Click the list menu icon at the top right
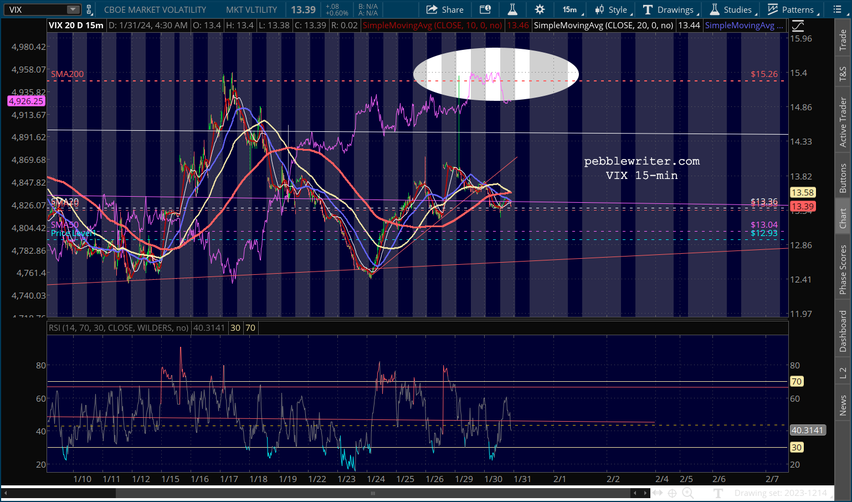 tap(837, 9)
